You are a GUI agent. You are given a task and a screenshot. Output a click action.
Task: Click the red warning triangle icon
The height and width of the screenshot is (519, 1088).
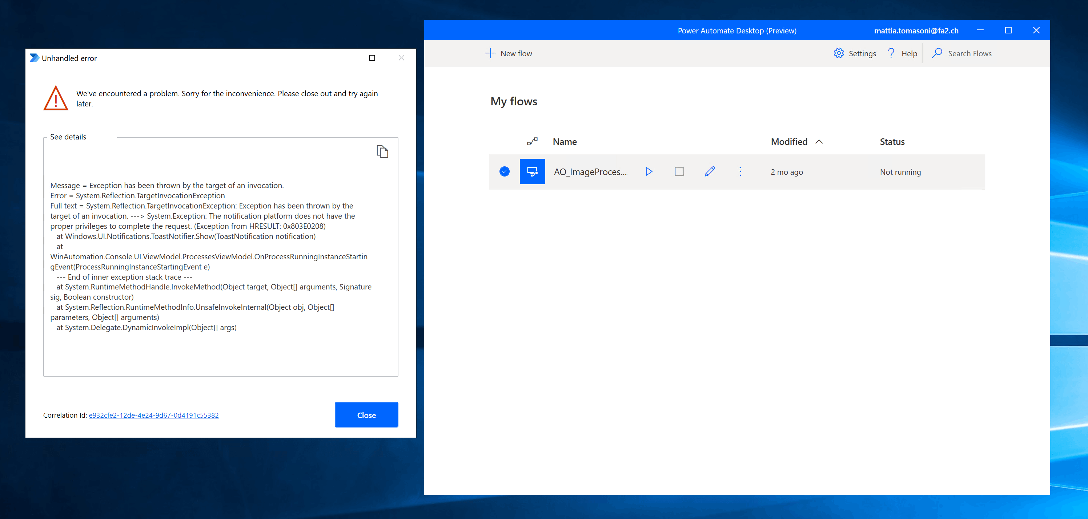pos(56,98)
